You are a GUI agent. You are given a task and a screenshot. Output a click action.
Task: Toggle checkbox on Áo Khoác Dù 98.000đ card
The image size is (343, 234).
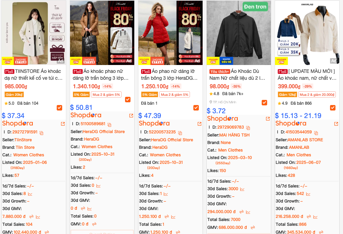tap(264, 103)
